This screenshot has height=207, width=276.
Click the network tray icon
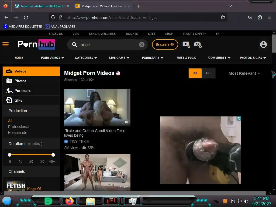(239, 201)
